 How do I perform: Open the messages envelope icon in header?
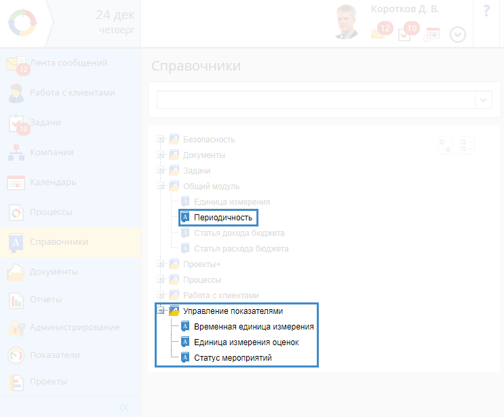[x=378, y=34]
